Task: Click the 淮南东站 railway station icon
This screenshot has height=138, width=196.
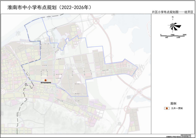Action: coord(138,72)
